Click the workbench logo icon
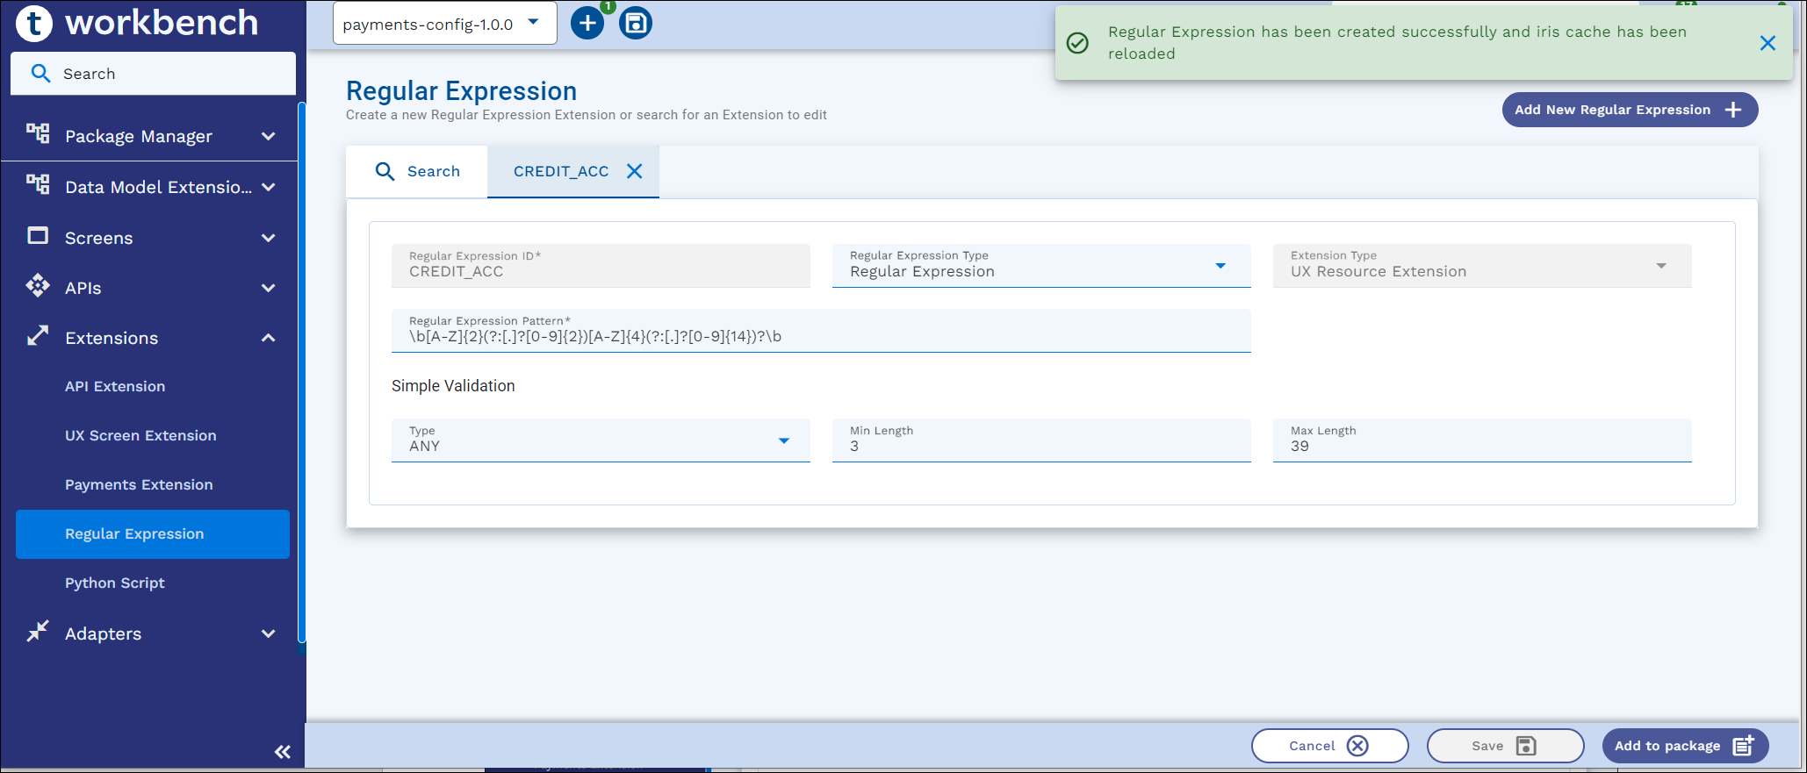 click(35, 23)
